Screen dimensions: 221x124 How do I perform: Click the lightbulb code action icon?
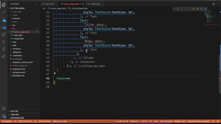[55, 73]
